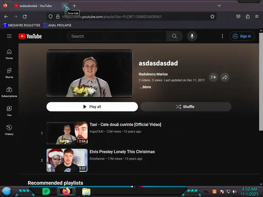Viewport: 263px width, 197px height.
Task: Open the Java update tray icon
Action: 214,191
